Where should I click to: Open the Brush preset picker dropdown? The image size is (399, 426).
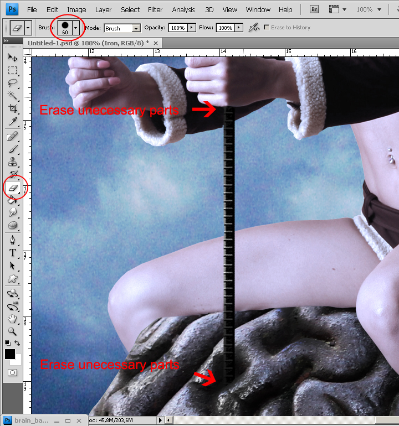point(75,28)
